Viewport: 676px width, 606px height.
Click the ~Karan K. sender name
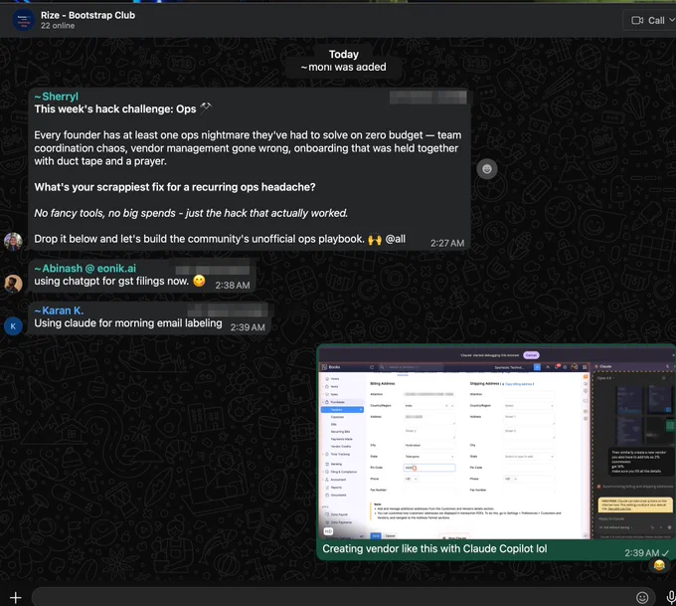pyautogui.click(x=59, y=310)
